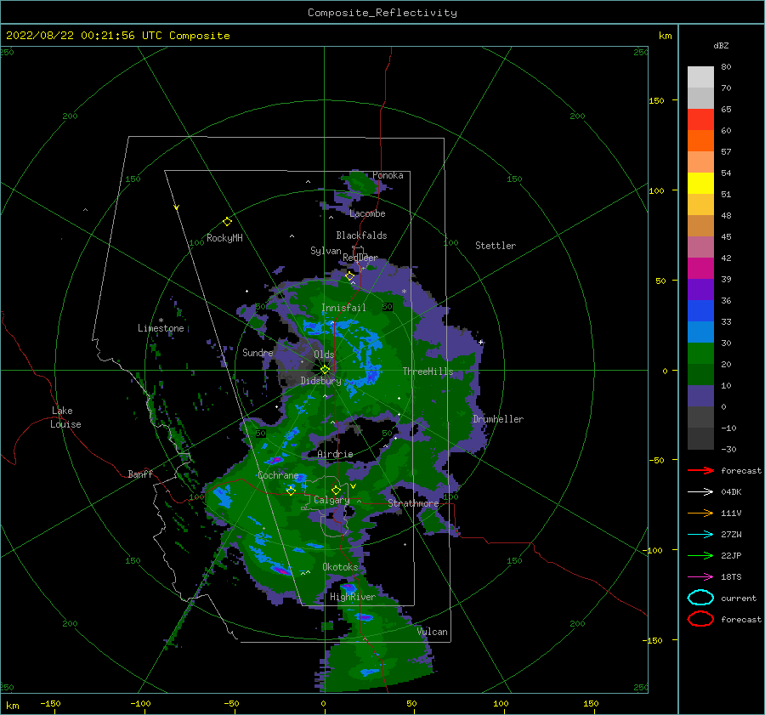This screenshot has width=765, height=715.
Task: Click the RockyMH label on map
Action: click(224, 238)
